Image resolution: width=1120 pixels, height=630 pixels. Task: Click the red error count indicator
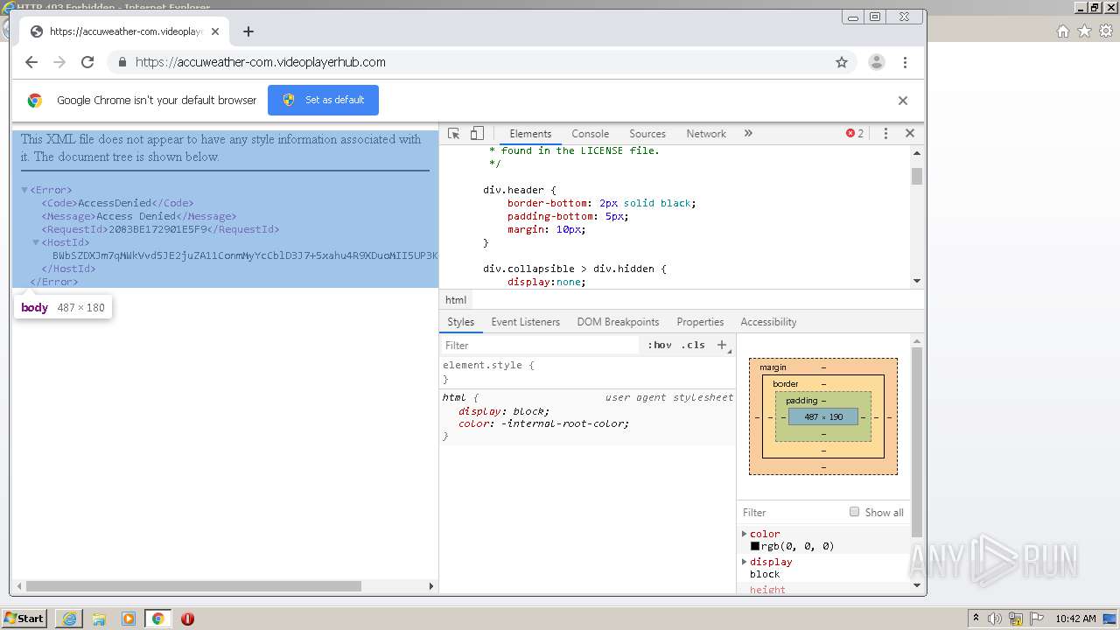coord(855,134)
